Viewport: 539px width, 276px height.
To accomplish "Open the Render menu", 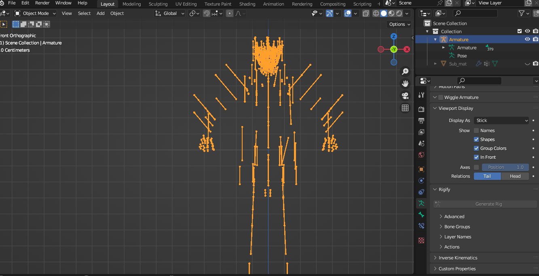I will coord(42,3).
